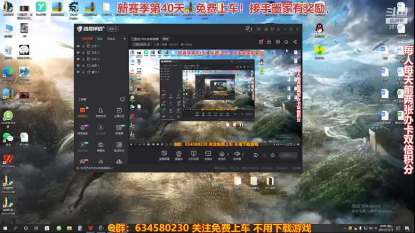Open the Windows Start menu
Screen dimensions: 415x233
tap(5, 228)
